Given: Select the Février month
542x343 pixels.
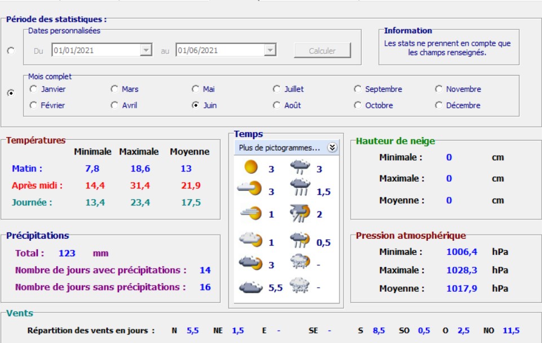Looking at the screenshot, I should tap(33, 105).
